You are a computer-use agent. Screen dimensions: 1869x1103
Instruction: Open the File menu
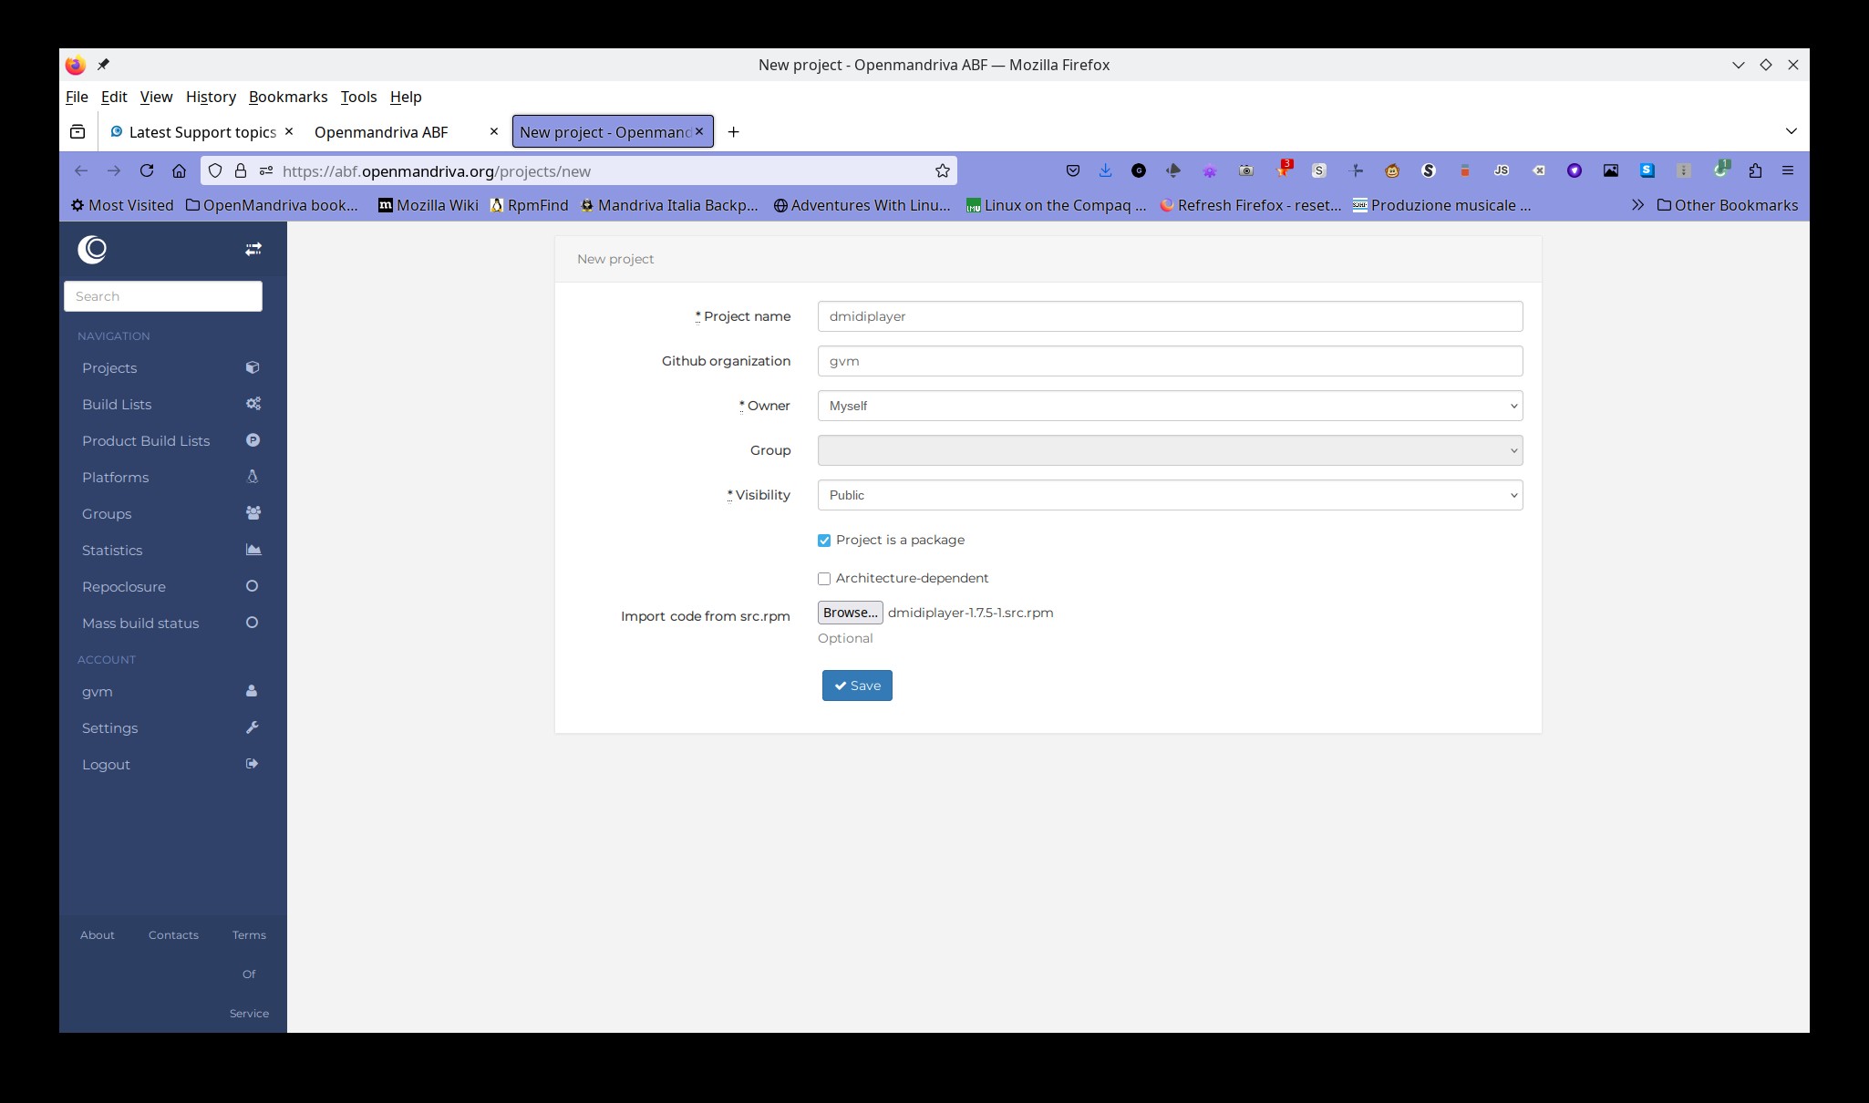click(77, 97)
